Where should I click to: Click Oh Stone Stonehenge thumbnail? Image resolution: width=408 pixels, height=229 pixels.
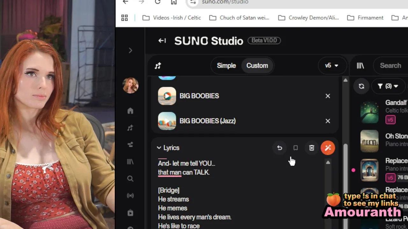point(369,141)
